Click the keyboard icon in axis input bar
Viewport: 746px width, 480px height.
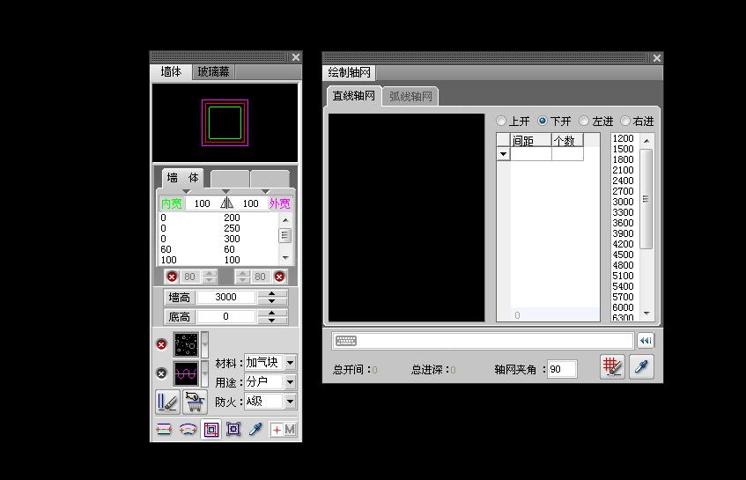tap(346, 341)
